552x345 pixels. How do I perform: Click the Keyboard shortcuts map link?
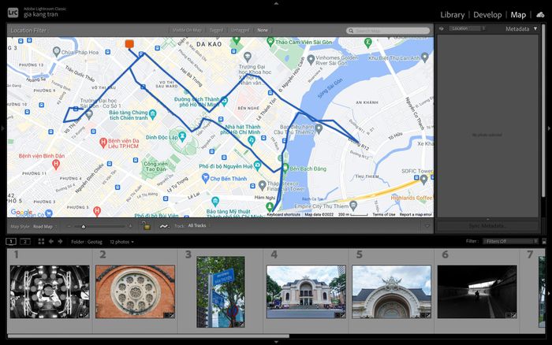pos(283,214)
